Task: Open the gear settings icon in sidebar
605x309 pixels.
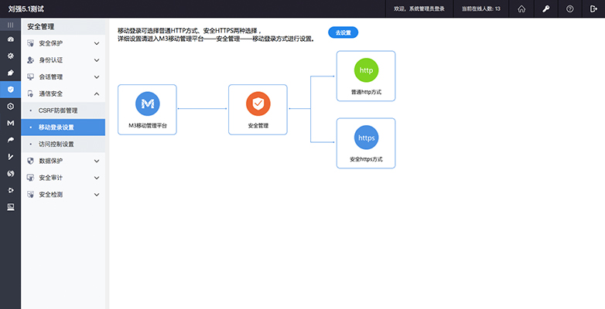Action: coord(10,56)
